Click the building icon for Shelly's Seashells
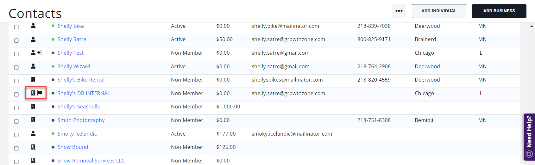Screen dimensions: 535x165 33,107
